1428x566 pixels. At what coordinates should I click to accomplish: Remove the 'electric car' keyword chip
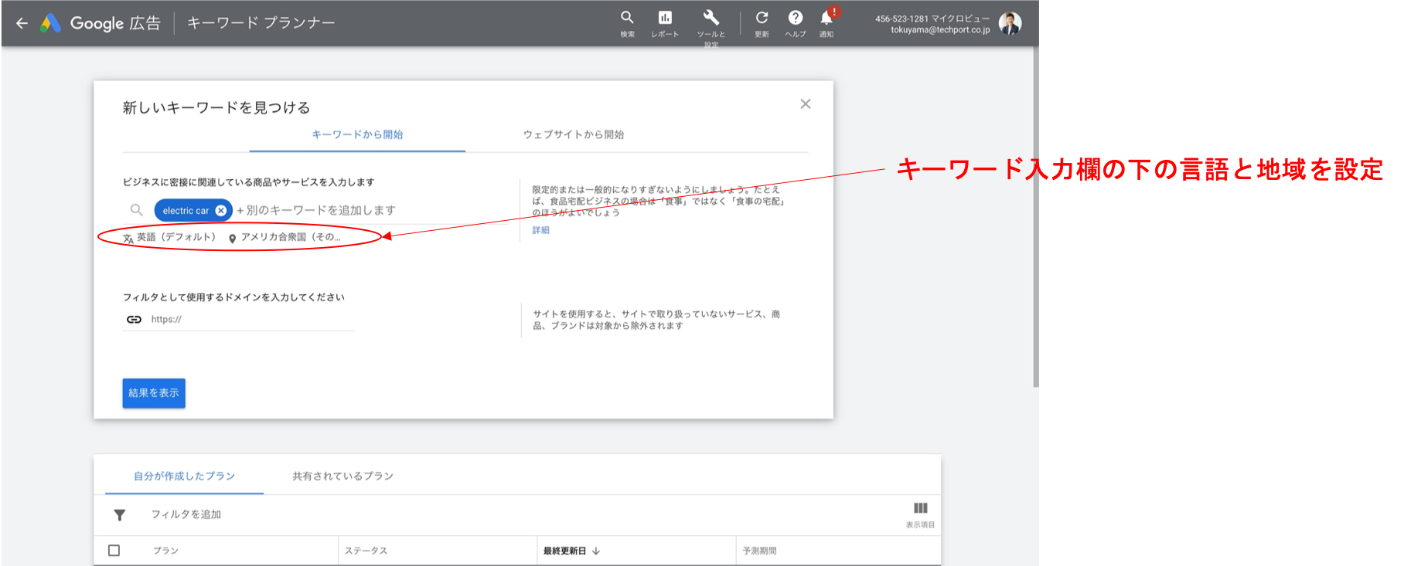pyautogui.click(x=221, y=210)
